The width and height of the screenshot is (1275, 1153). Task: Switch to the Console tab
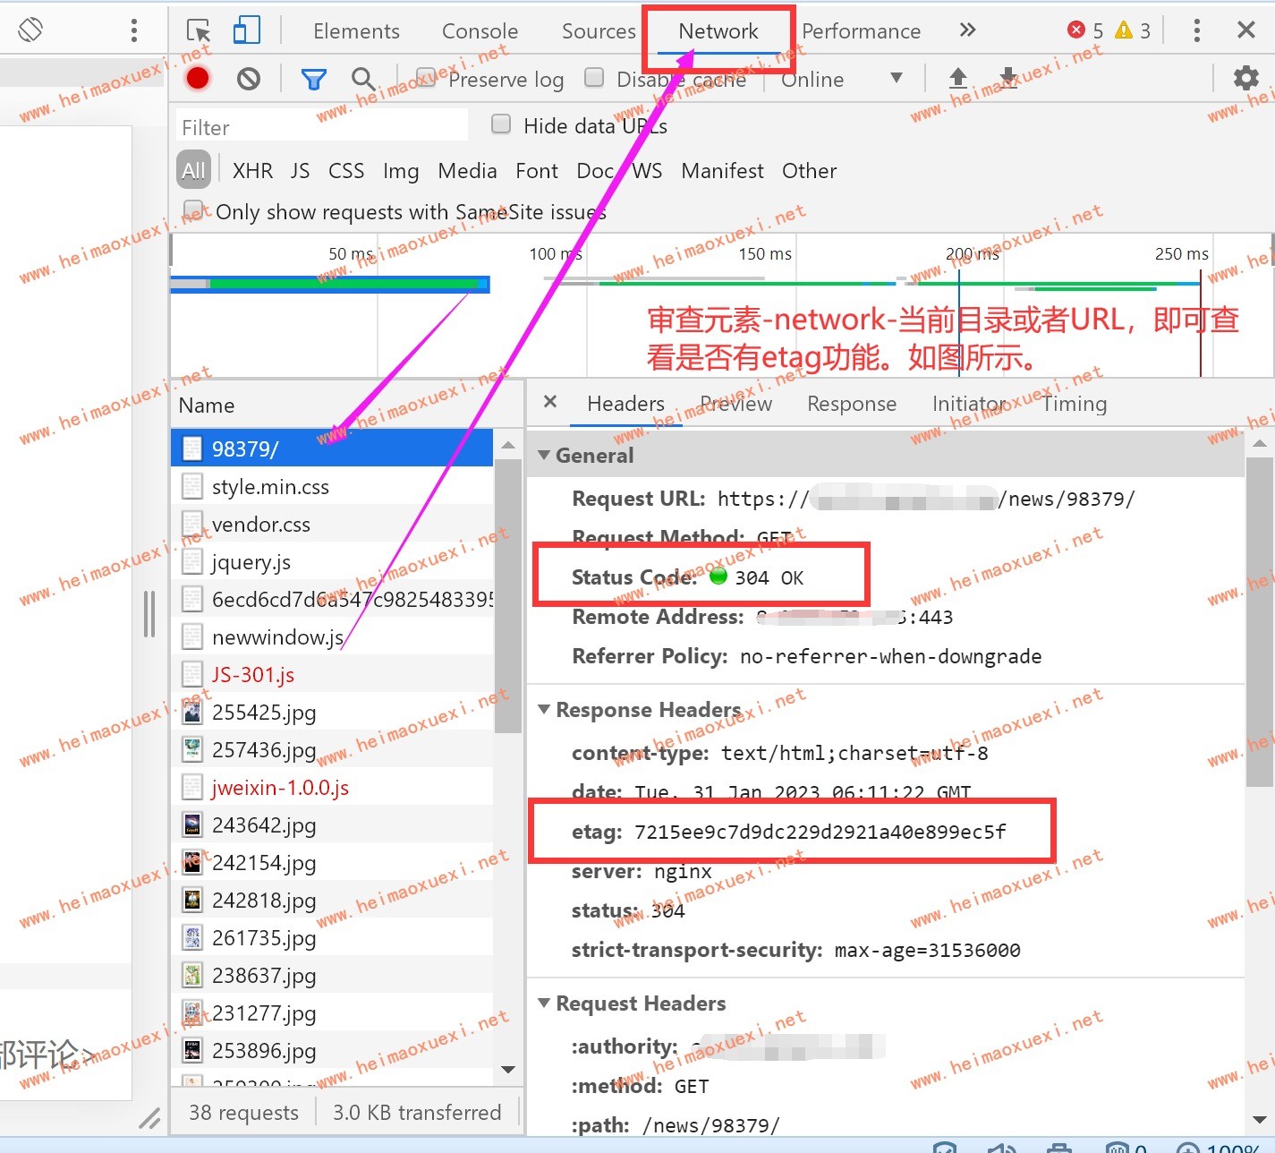coord(480,31)
